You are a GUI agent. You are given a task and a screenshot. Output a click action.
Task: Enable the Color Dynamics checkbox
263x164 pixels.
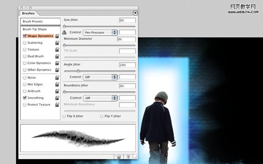(x=25, y=63)
